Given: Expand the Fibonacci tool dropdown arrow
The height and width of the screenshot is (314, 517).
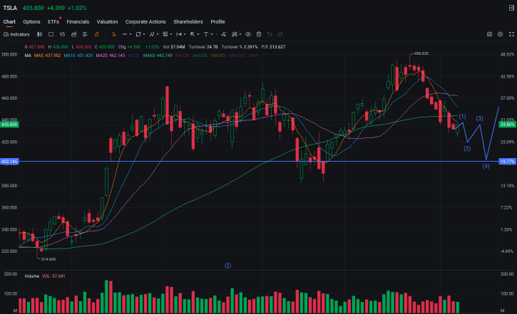Looking at the screenshot, I should (x=171, y=34).
